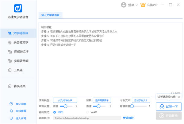Click the 制作教程 heading text
184x124 pixels.
click(x=46, y=27)
